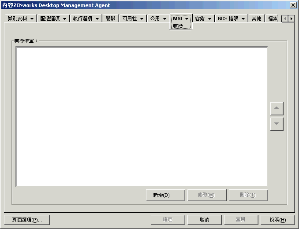Expand the NDS 權限 tab dropdown arrow

tap(243, 19)
